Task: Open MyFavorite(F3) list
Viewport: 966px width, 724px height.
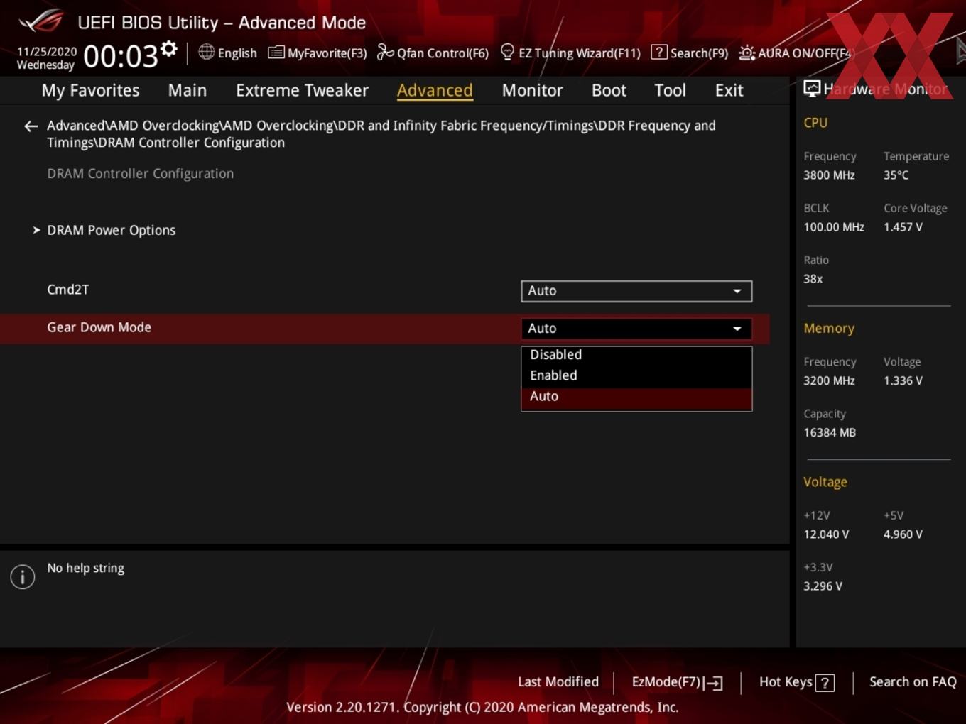Action: (318, 53)
